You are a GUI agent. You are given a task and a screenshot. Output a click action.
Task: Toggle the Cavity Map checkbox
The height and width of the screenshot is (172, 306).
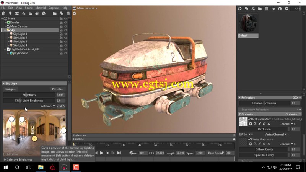tap(249, 139)
